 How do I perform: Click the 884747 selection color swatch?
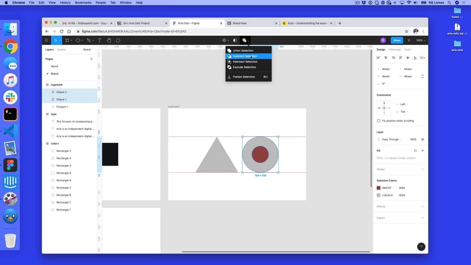click(x=379, y=188)
